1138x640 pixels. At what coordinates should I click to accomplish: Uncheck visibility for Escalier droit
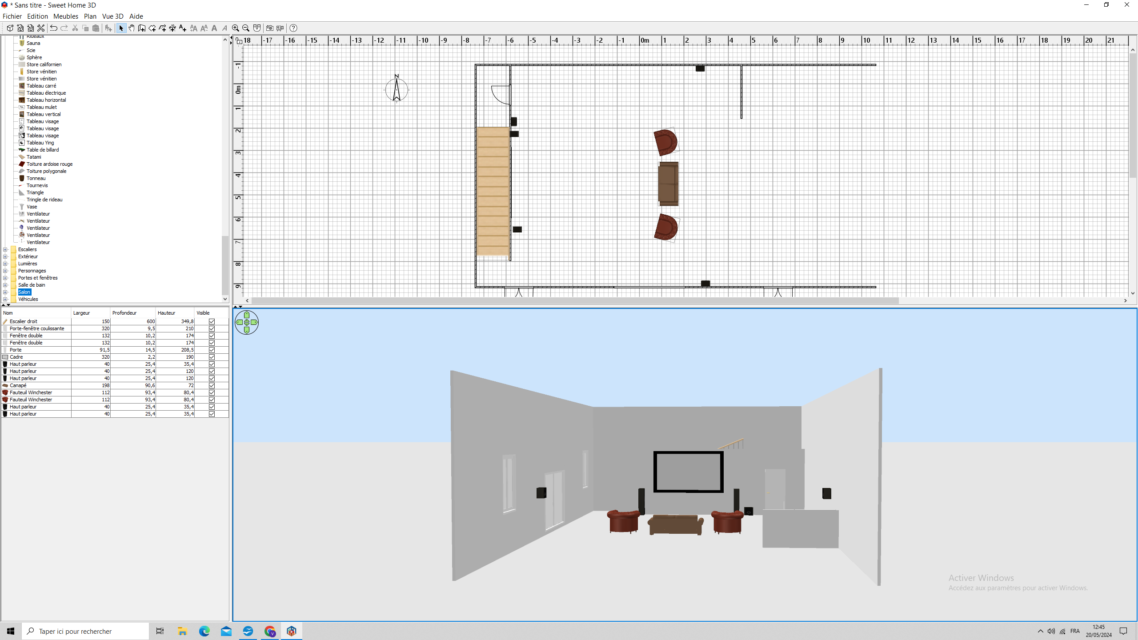pyautogui.click(x=212, y=321)
